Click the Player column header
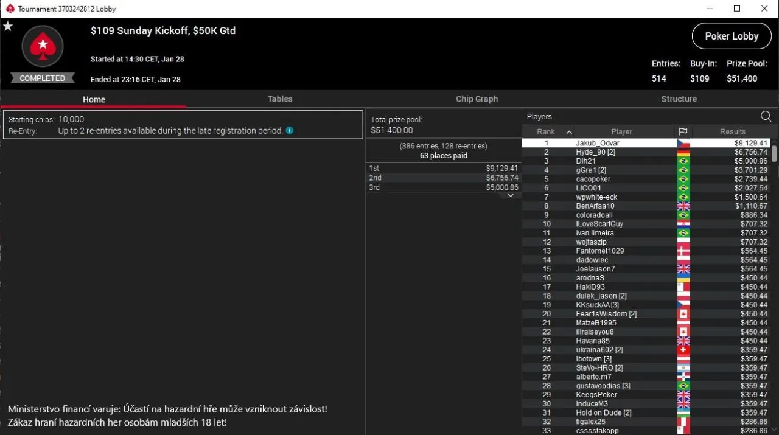This screenshot has width=779, height=435. point(621,131)
